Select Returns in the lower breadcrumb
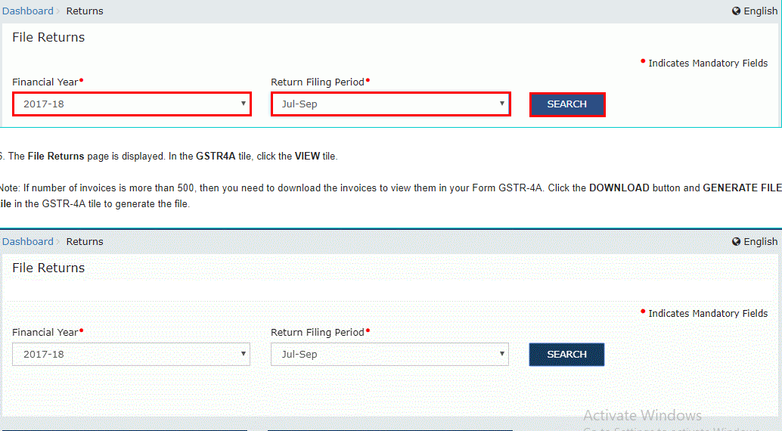Image resolution: width=782 pixels, height=431 pixels. pyautogui.click(x=85, y=242)
